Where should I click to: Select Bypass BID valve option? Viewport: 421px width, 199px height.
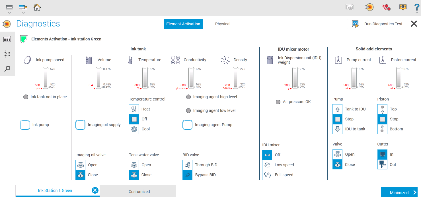click(x=188, y=175)
